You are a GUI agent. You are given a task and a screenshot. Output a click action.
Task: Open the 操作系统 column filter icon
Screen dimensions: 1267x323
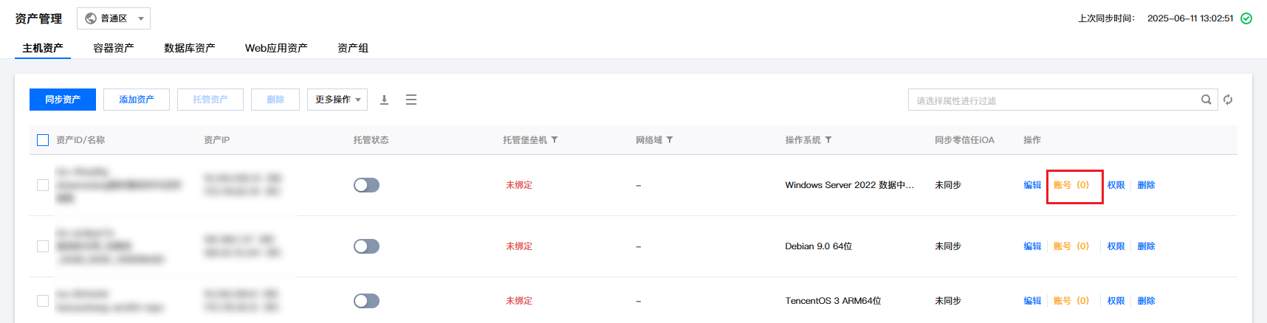coord(828,140)
